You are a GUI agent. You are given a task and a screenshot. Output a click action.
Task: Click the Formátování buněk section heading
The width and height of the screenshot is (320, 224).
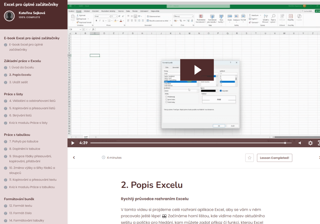19,199
